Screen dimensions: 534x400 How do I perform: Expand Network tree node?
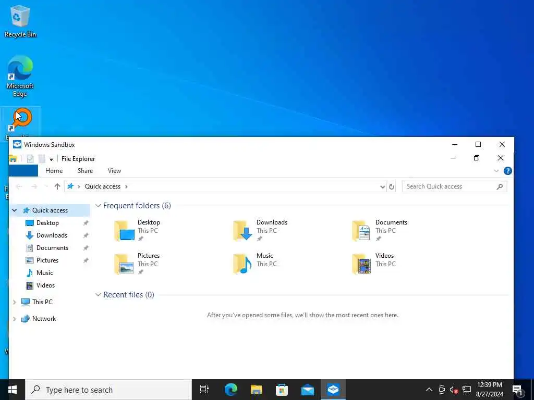click(14, 319)
